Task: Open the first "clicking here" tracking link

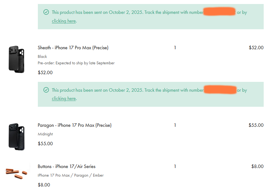Action: [x=64, y=21]
